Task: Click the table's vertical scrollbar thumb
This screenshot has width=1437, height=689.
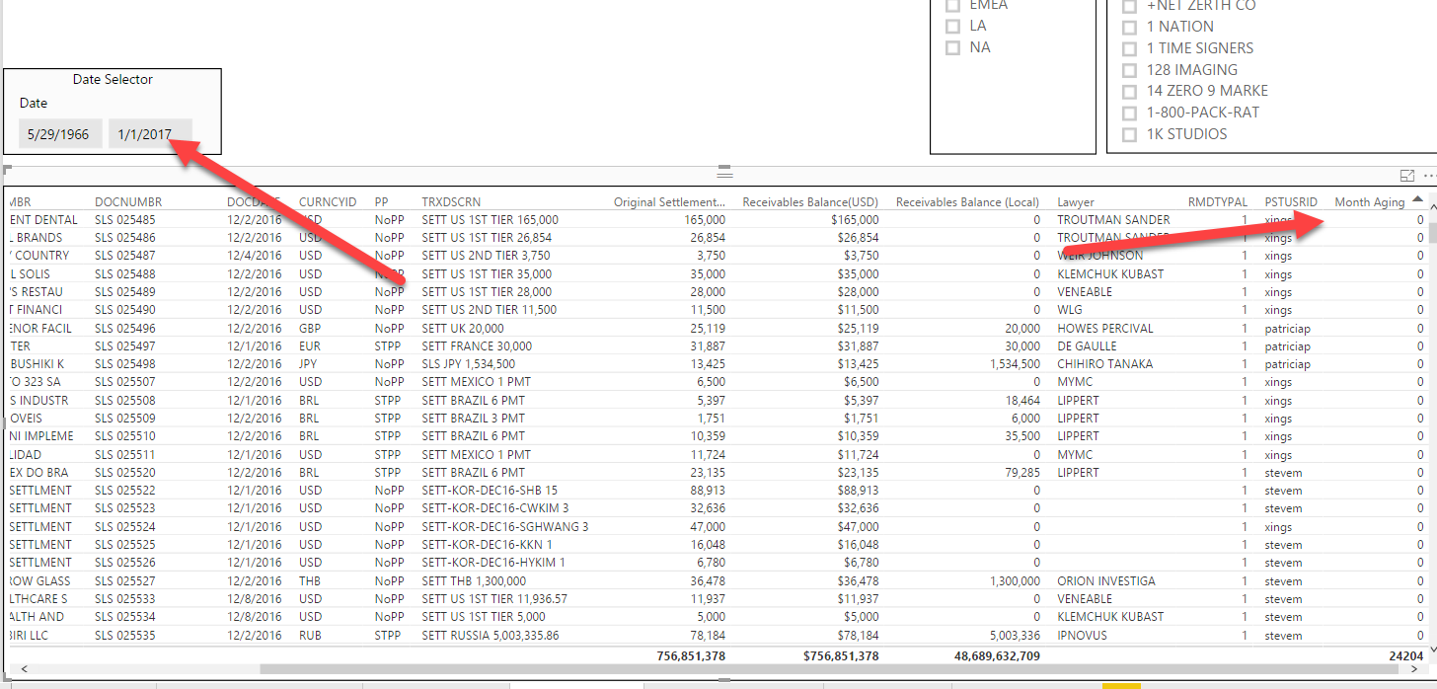Action: (x=1432, y=234)
